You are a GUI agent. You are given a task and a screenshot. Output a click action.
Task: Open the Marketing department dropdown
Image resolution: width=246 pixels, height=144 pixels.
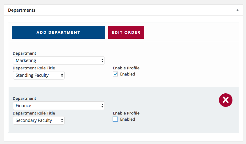pos(59,60)
